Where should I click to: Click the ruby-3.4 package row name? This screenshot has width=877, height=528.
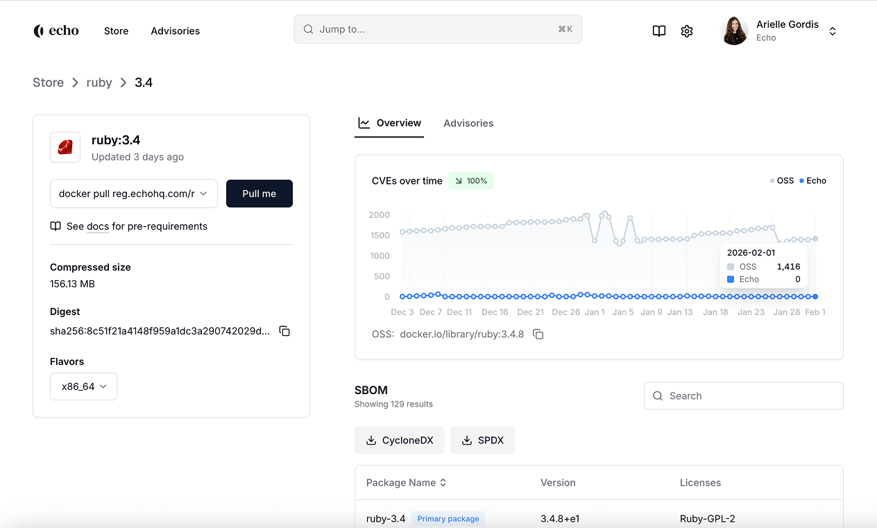[x=386, y=518]
